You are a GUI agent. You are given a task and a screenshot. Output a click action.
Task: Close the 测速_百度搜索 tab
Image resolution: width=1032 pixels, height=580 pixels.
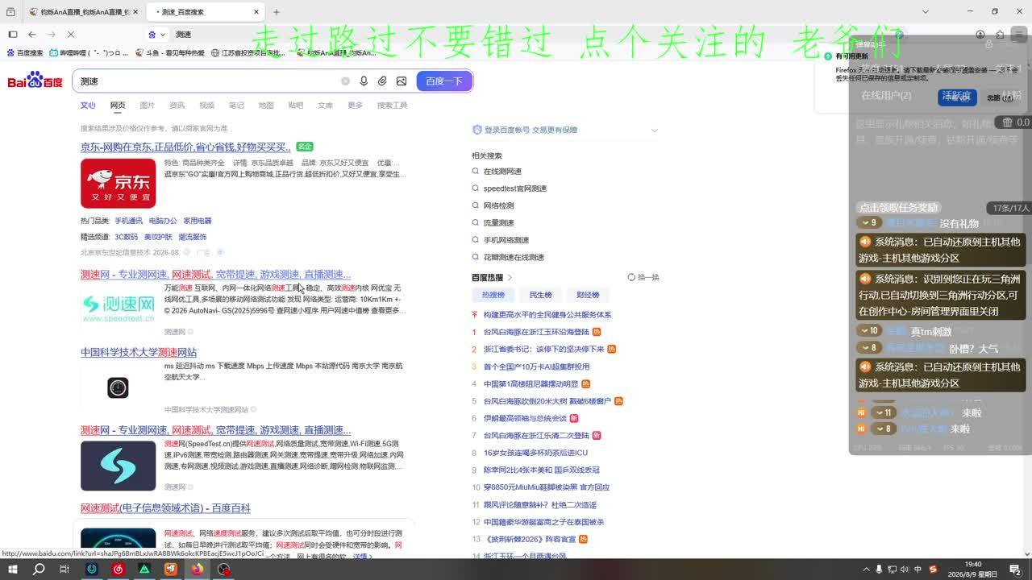[256, 12]
